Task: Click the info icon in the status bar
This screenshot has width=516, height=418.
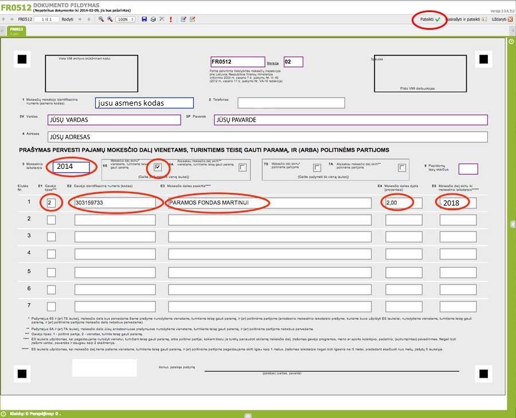Action: [x=3, y=414]
